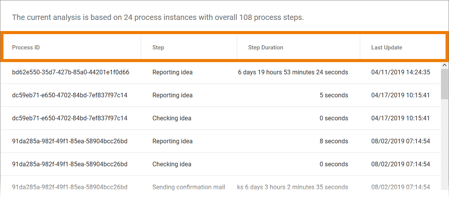
Task: Click the analysis summary text about 24 instances
Action: (158, 17)
